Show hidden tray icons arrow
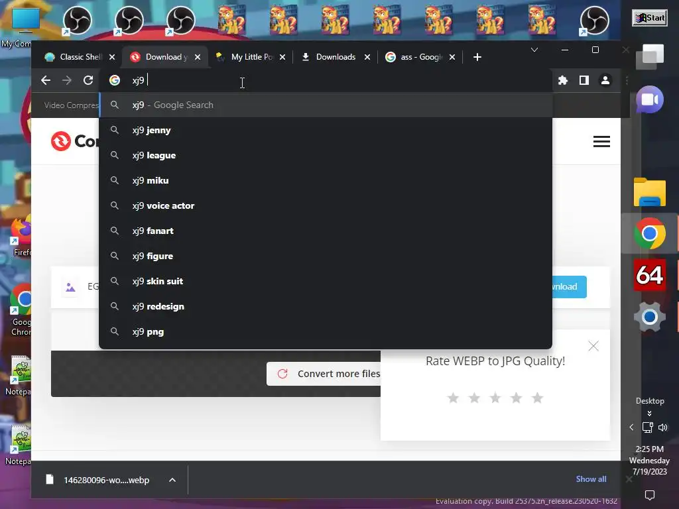This screenshot has width=679, height=509. tap(631, 427)
